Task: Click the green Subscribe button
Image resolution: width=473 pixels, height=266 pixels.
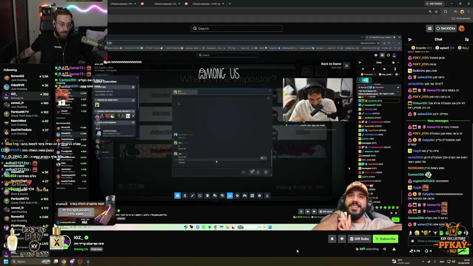Action: point(385,239)
